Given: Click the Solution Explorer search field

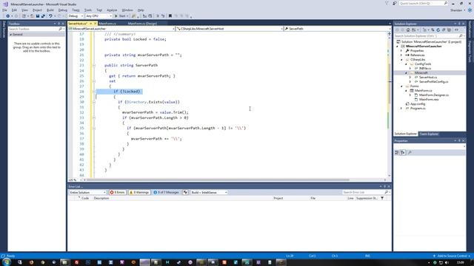Looking at the screenshot, I should pyautogui.click(x=429, y=36).
